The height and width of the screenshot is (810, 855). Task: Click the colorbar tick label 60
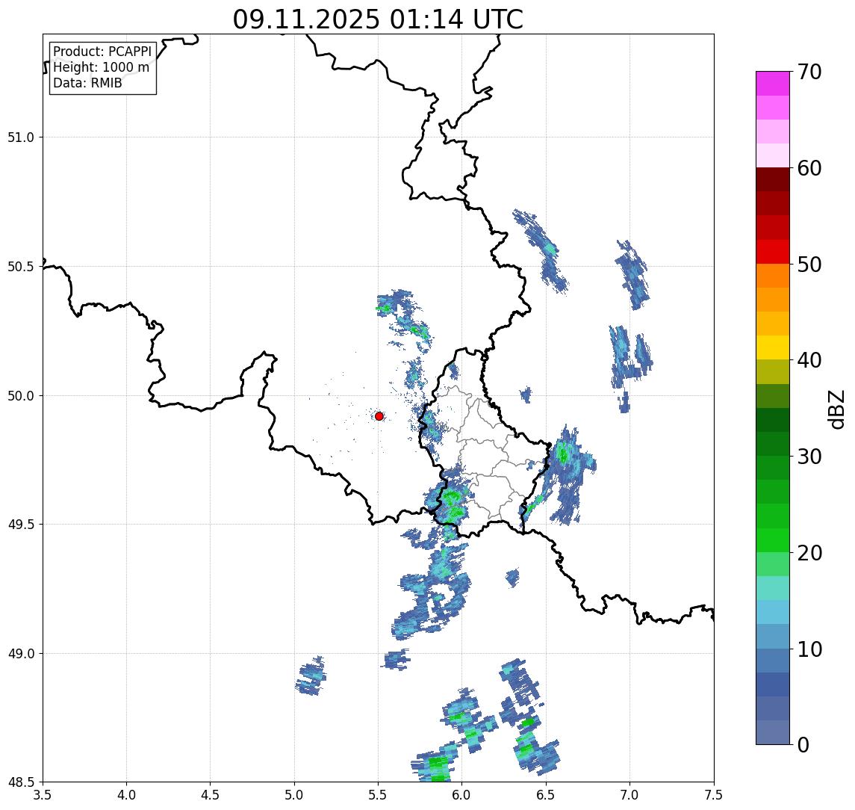809,168
